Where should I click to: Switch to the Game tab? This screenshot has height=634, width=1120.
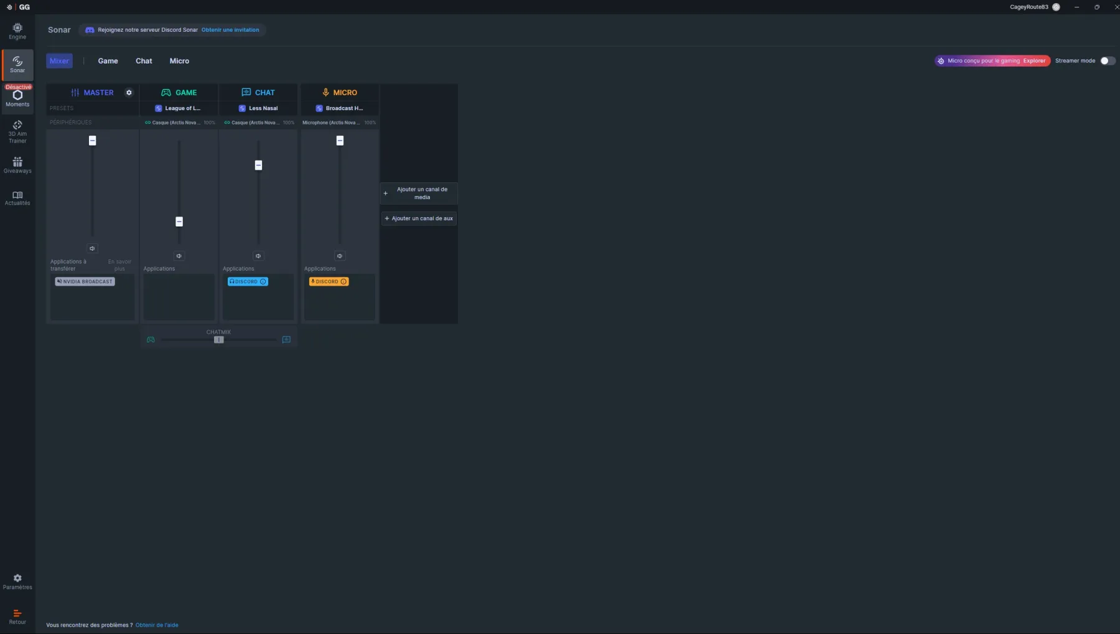(108, 61)
